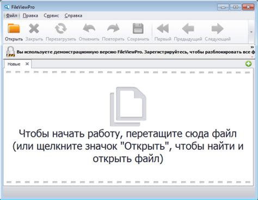Click the Отменить undo arrow
This screenshot has width=258, height=200.
tap(89, 28)
